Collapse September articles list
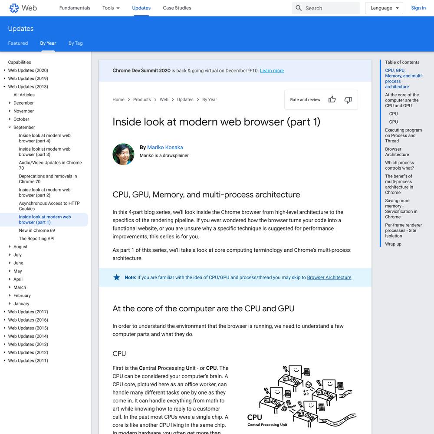The height and width of the screenshot is (434, 434). [x=10, y=127]
